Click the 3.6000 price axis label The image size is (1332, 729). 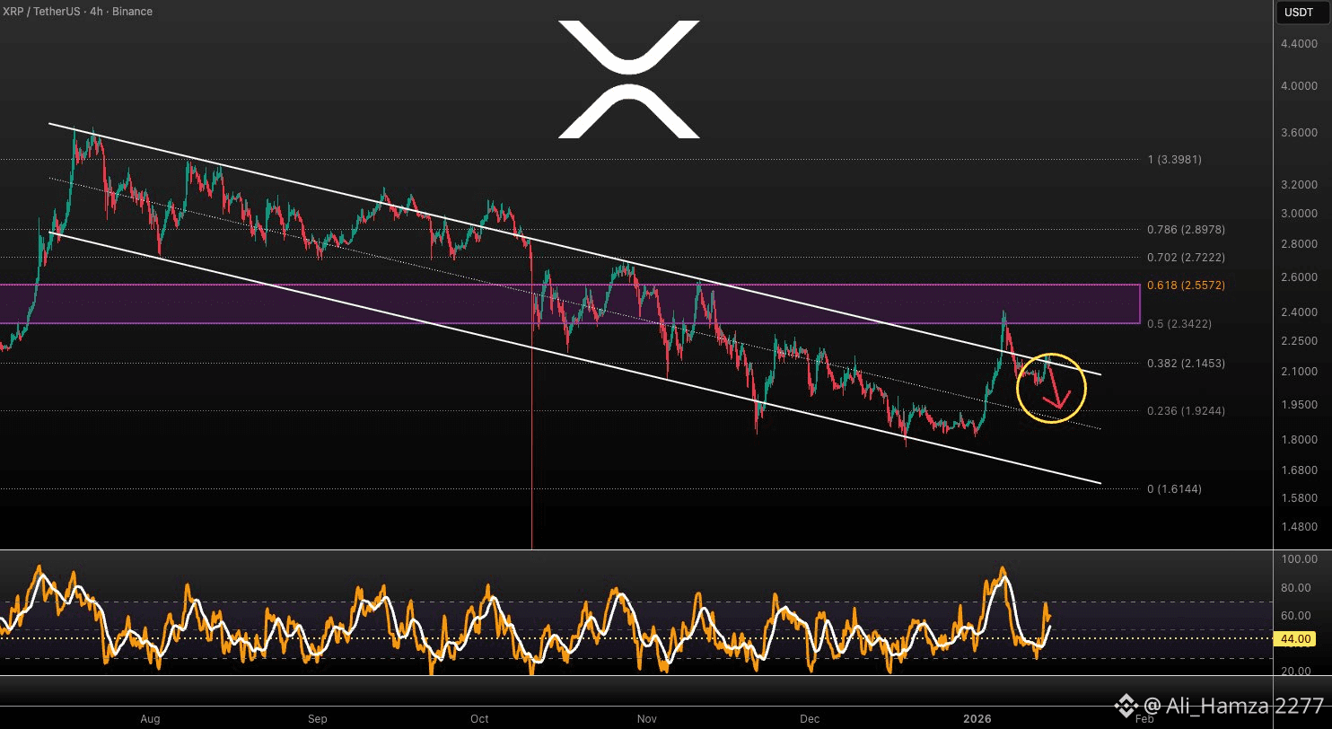[1299, 133]
